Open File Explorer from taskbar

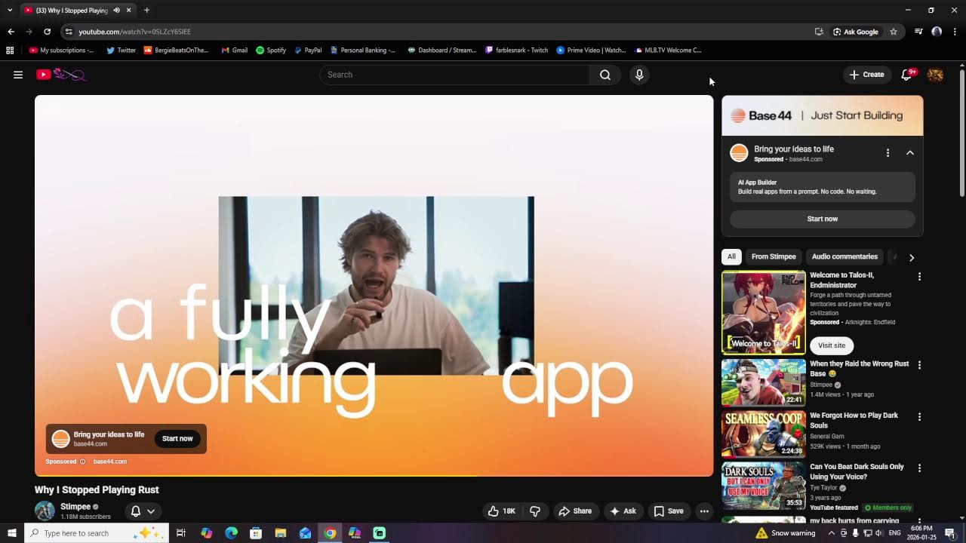[x=280, y=533]
